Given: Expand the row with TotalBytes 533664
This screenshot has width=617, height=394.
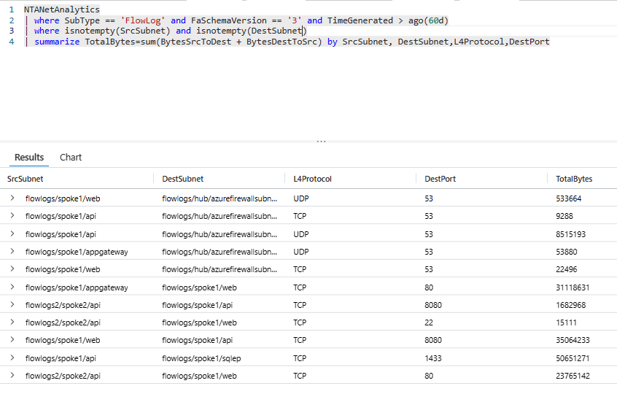Looking at the screenshot, I should click(x=12, y=198).
